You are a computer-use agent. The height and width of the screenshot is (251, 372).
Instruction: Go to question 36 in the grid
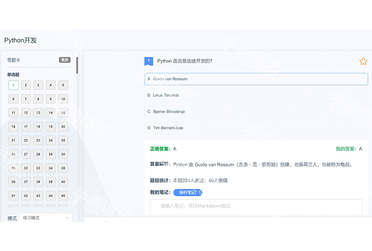point(13,181)
